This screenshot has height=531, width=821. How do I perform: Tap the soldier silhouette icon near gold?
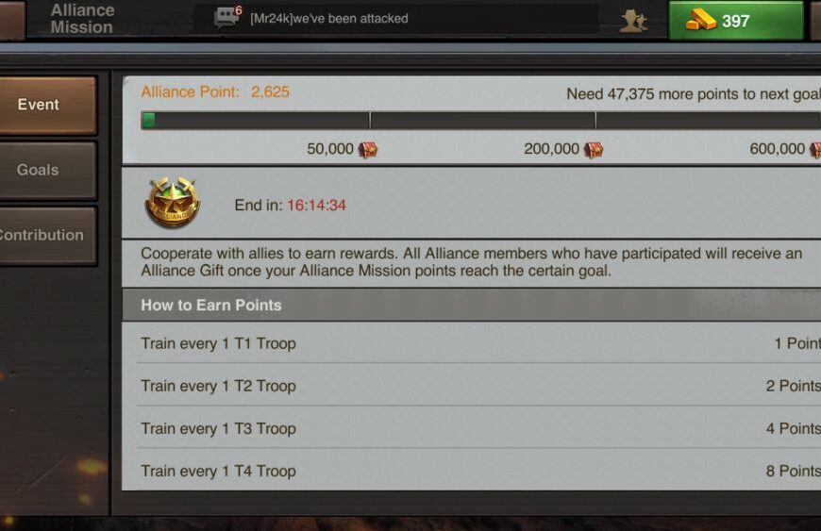[633, 21]
